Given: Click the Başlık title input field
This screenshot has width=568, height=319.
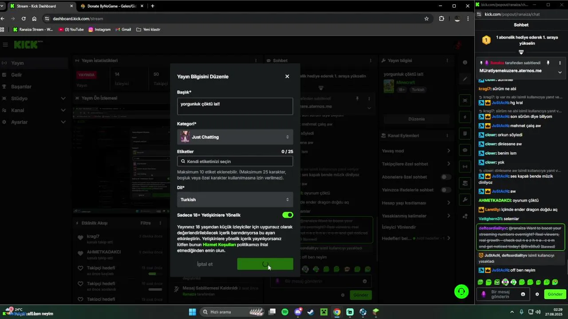Looking at the screenshot, I should [235, 107].
